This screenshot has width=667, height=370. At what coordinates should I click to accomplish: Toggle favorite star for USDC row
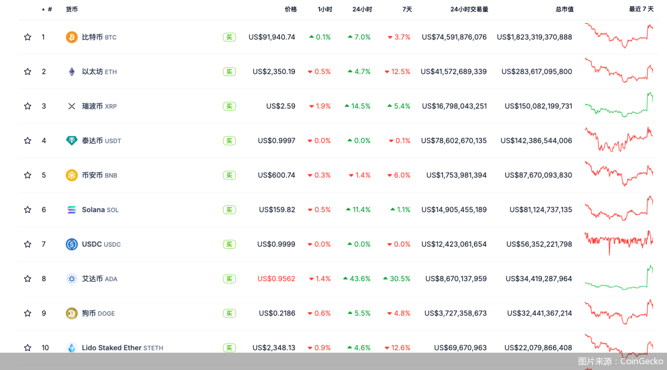(27, 245)
